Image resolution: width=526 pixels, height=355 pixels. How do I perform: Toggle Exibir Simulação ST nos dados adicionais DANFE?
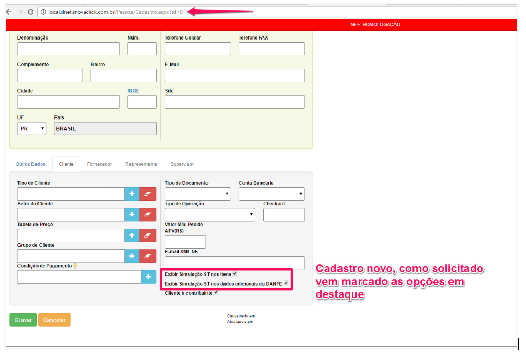(x=286, y=283)
